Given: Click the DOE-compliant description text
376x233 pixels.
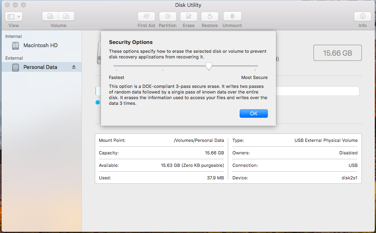Looking at the screenshot, I should pyautogui.click(x=188, y=95).
